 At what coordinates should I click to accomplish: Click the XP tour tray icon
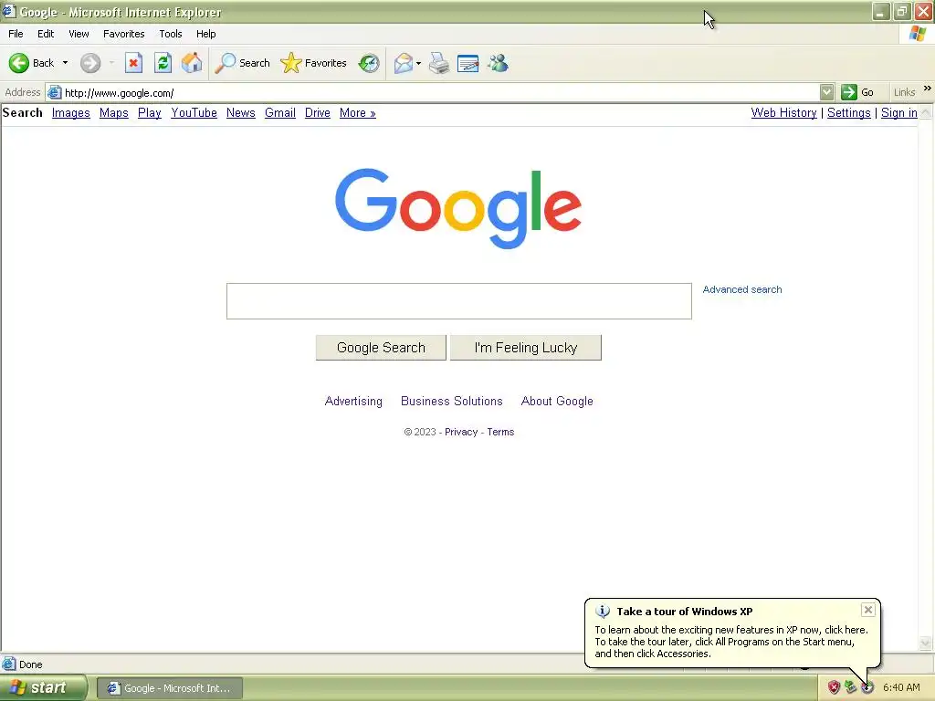[x=867, y=688]
